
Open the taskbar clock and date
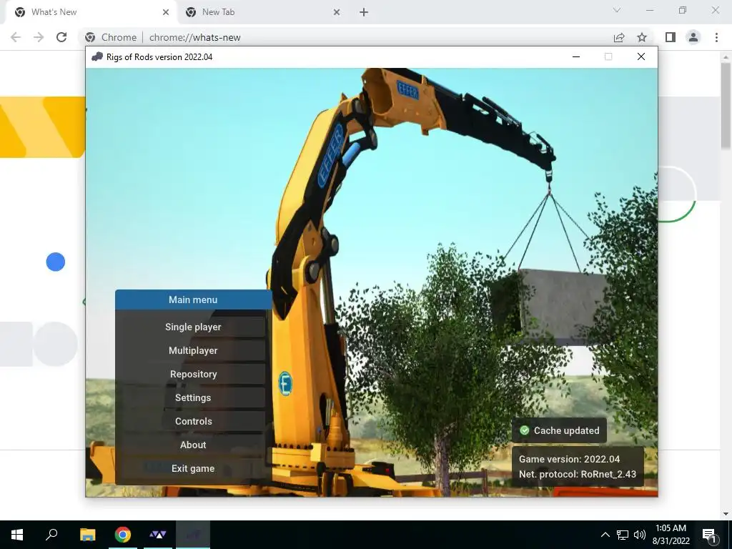671,535
